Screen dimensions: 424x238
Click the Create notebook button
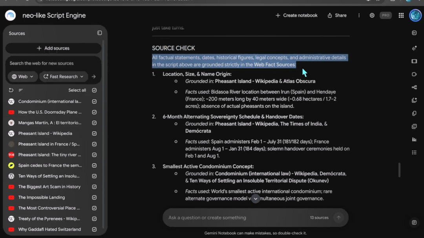pos(296,15)
